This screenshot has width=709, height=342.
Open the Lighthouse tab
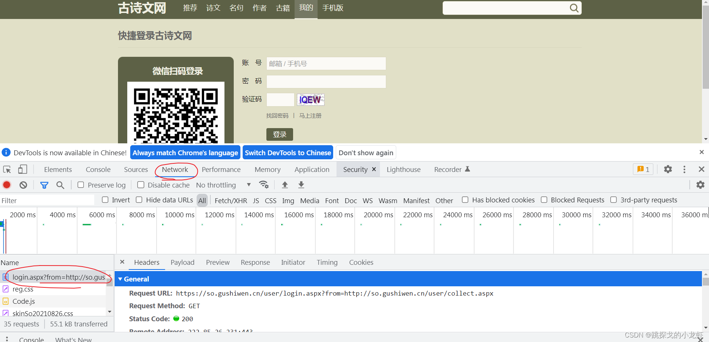[x=404, y=169]
